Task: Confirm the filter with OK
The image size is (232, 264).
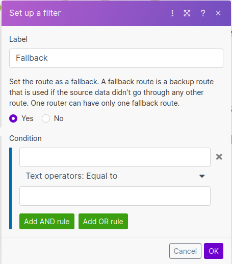Action: [x=214, y=251]
